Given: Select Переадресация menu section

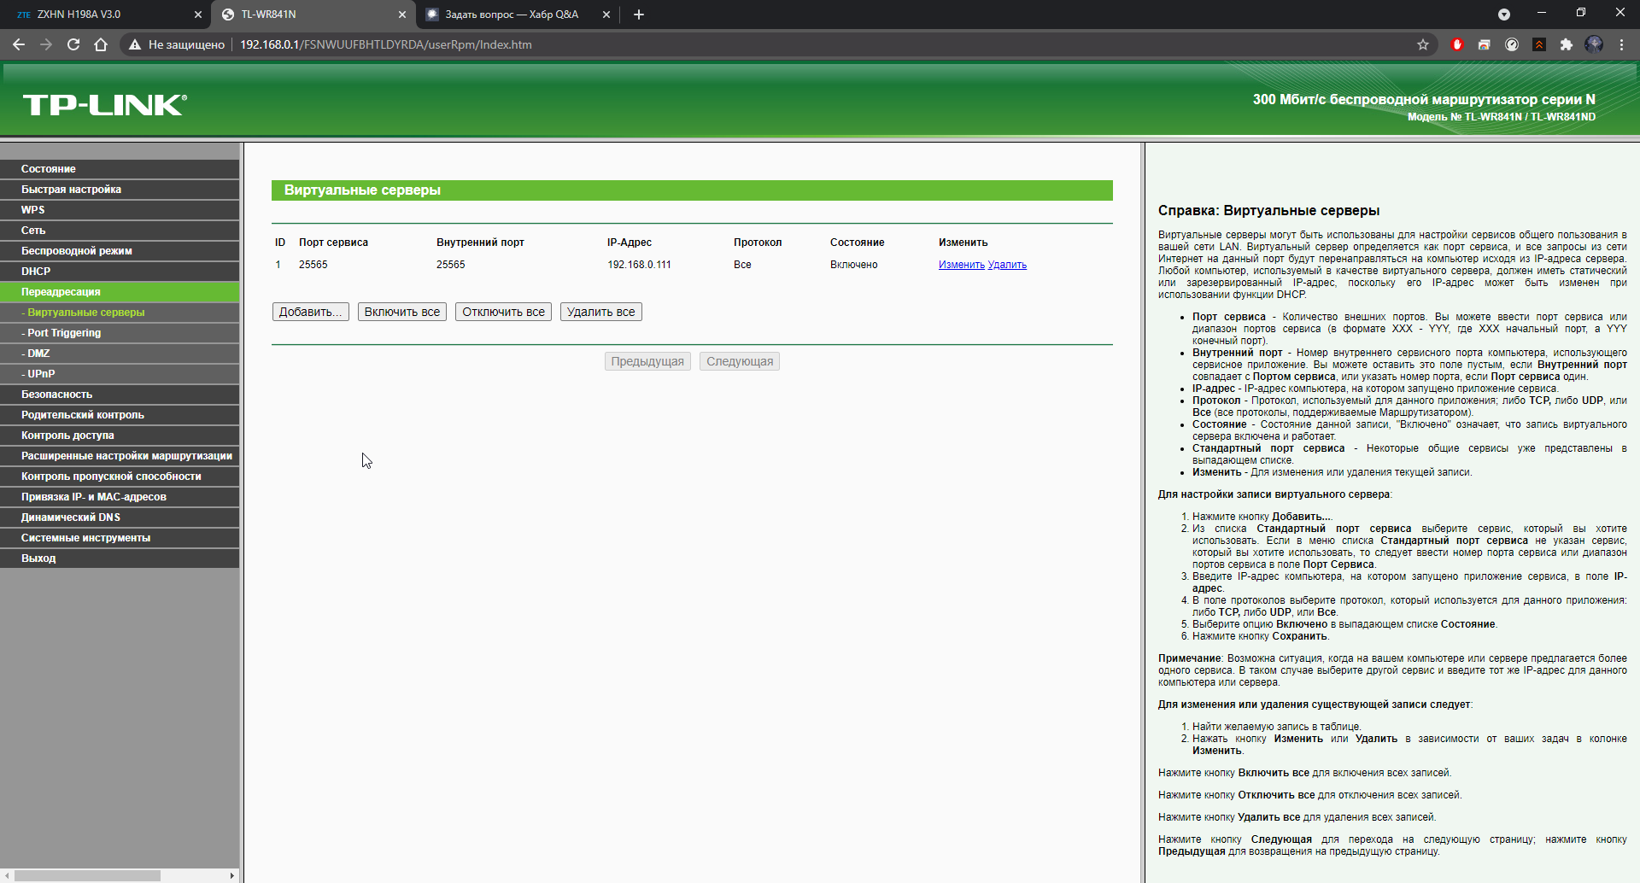Looking at the screenshot, I should pyautogui.click(x=120, y=292).
